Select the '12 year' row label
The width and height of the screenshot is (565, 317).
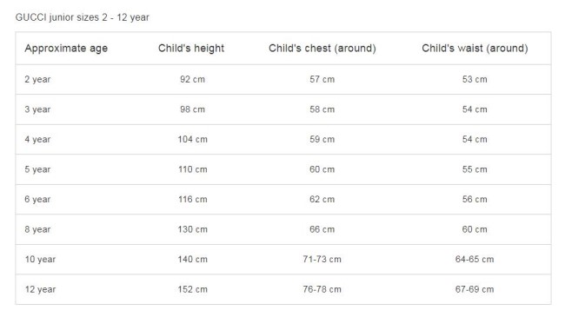(x=40, y=289)
